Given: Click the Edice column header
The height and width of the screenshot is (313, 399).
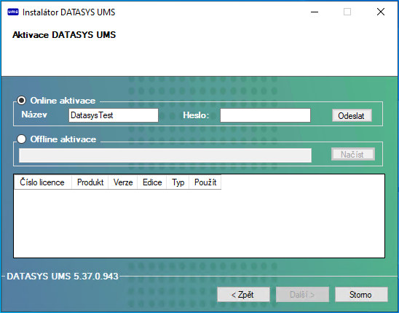Looking at the screenshot, I should click(x=152, y=182).
